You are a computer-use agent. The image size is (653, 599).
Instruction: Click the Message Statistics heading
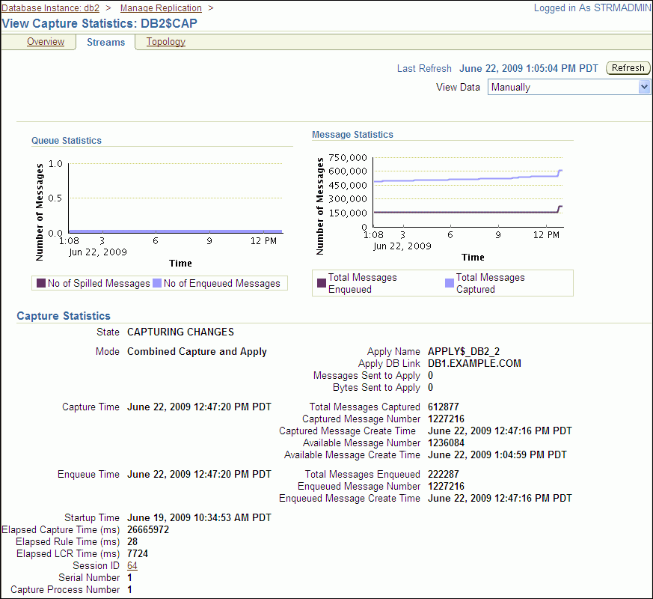pos(353,135)
